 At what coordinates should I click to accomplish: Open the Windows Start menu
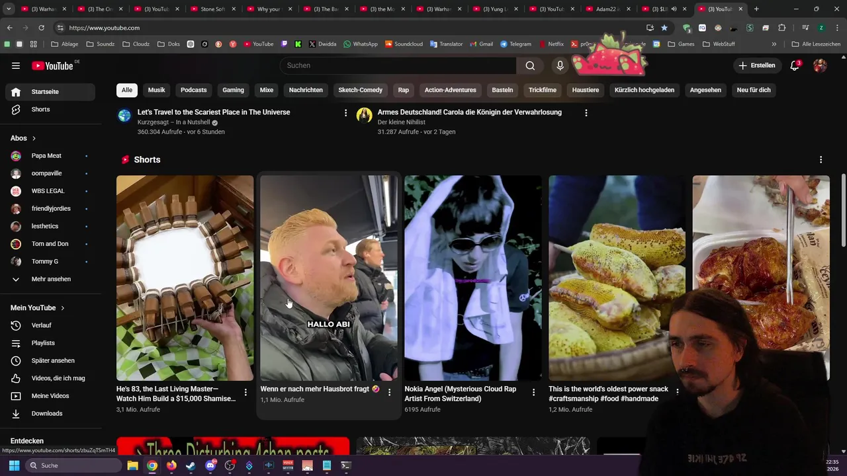pyautogui.click(x=14, y=465)
